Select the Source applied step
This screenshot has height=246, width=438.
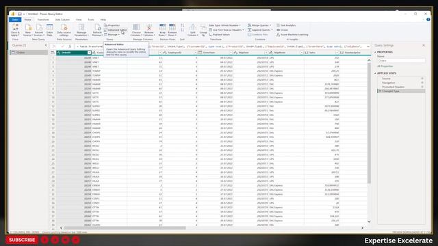point(401,79)
